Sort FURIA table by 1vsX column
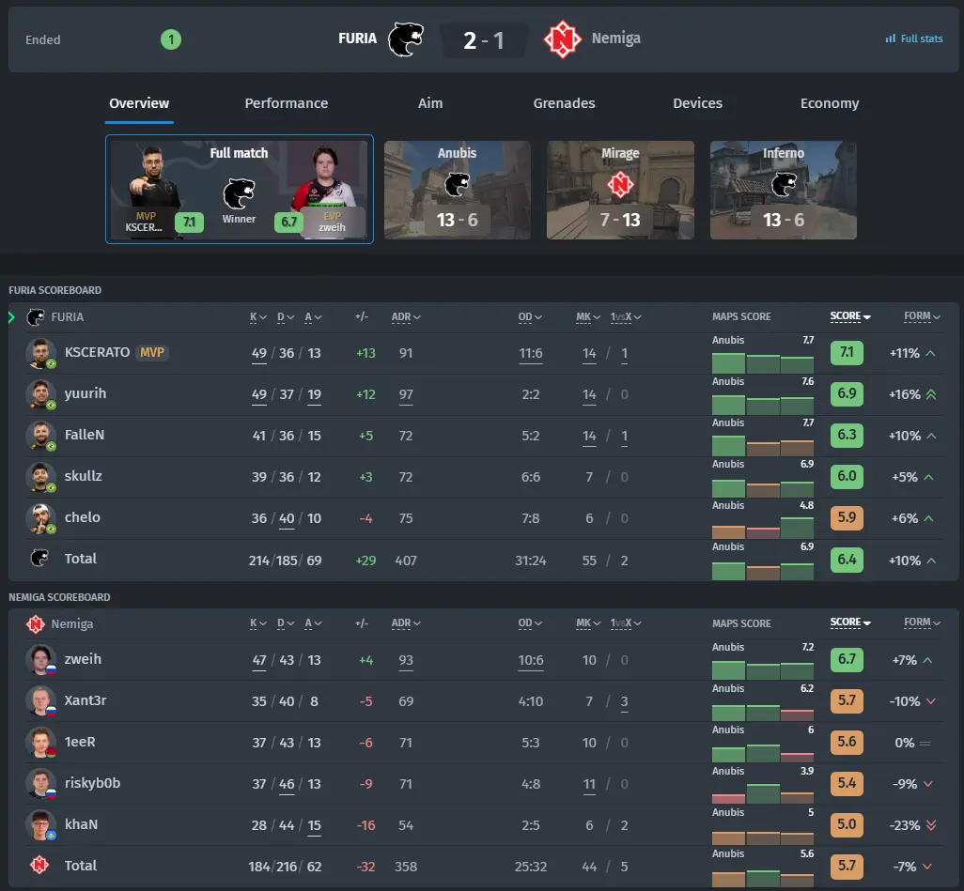The height and width of the screenshot is (891, 964). (x=626, y=317)
